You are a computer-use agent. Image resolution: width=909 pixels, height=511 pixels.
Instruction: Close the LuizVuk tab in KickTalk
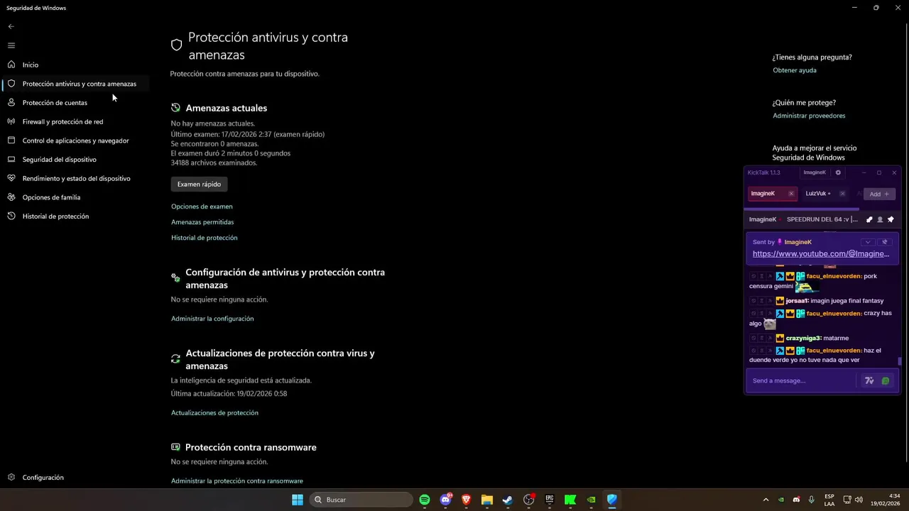click(x=842, y=194)
